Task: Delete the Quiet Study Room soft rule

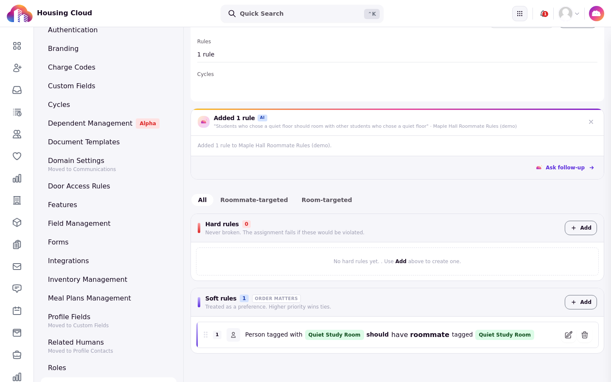Action: [x=585, y=335]
